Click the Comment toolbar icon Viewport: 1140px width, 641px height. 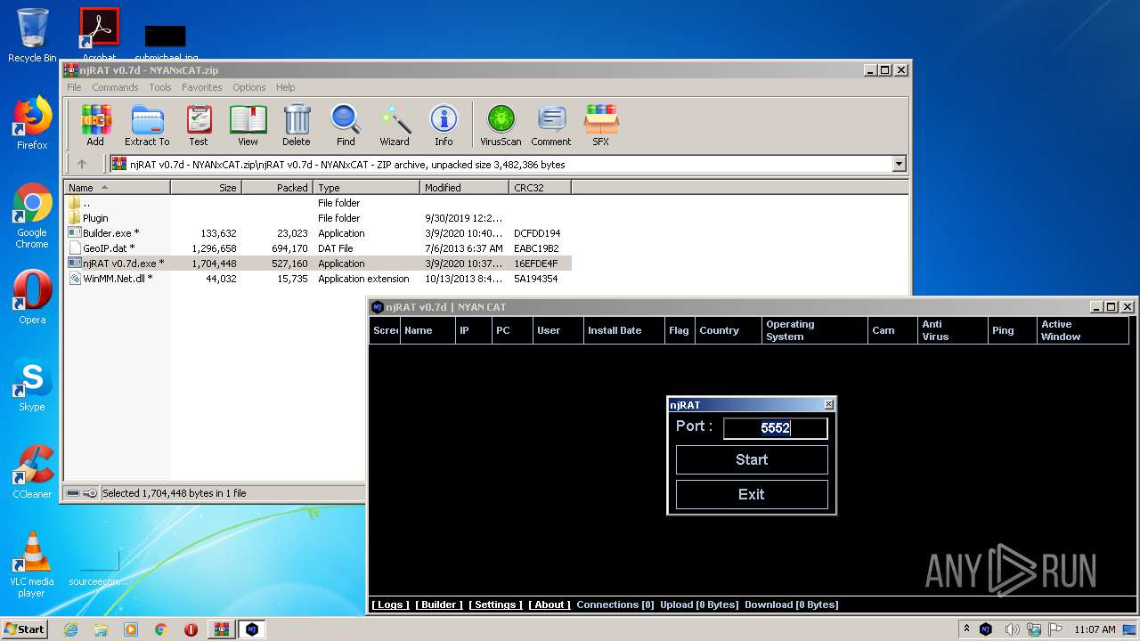[551, 125]
